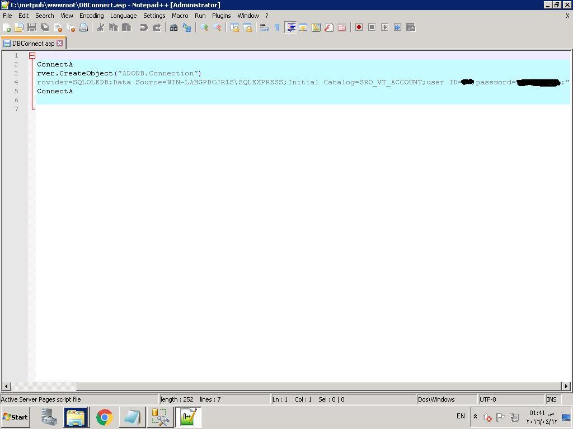Open the Windows Start menu
The height and width of the screenshot is (429, 573).
[15, 417]
